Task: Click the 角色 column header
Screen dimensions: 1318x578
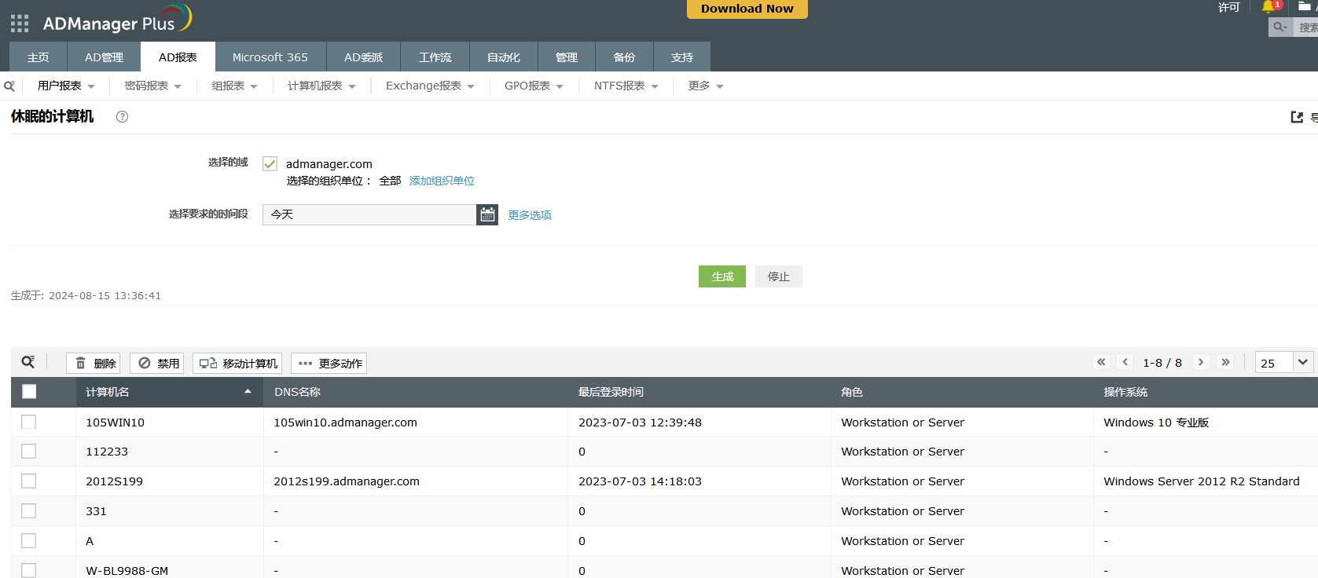Action: pos(852,392)
